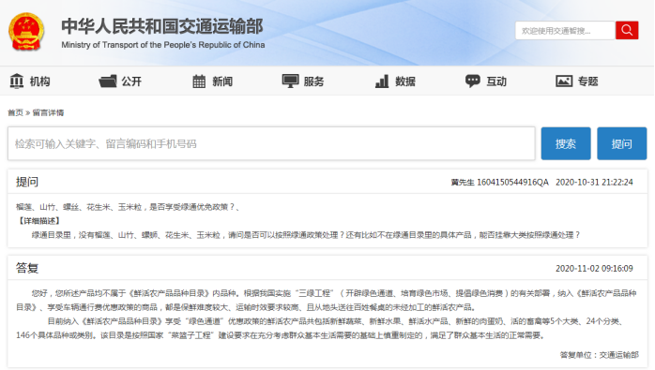Go to 首页 breadcrumb link
Viewport: 655px width, 370px height.
15,112
